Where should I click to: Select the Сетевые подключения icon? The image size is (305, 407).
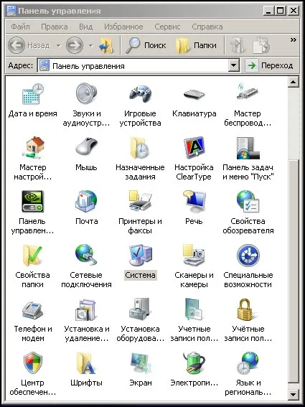point(86,255)
